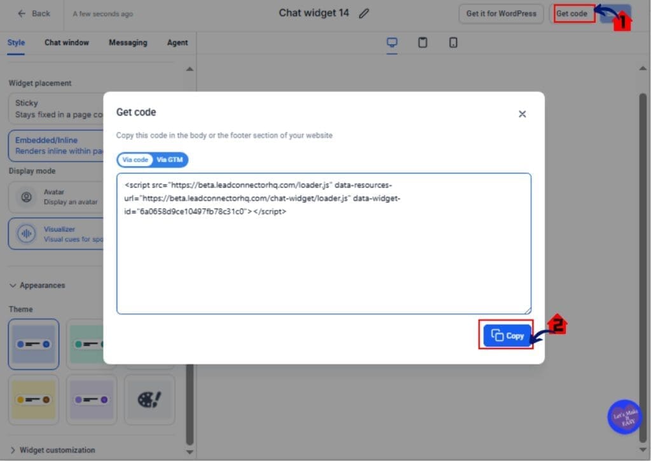Click the Display mode label

32,171
